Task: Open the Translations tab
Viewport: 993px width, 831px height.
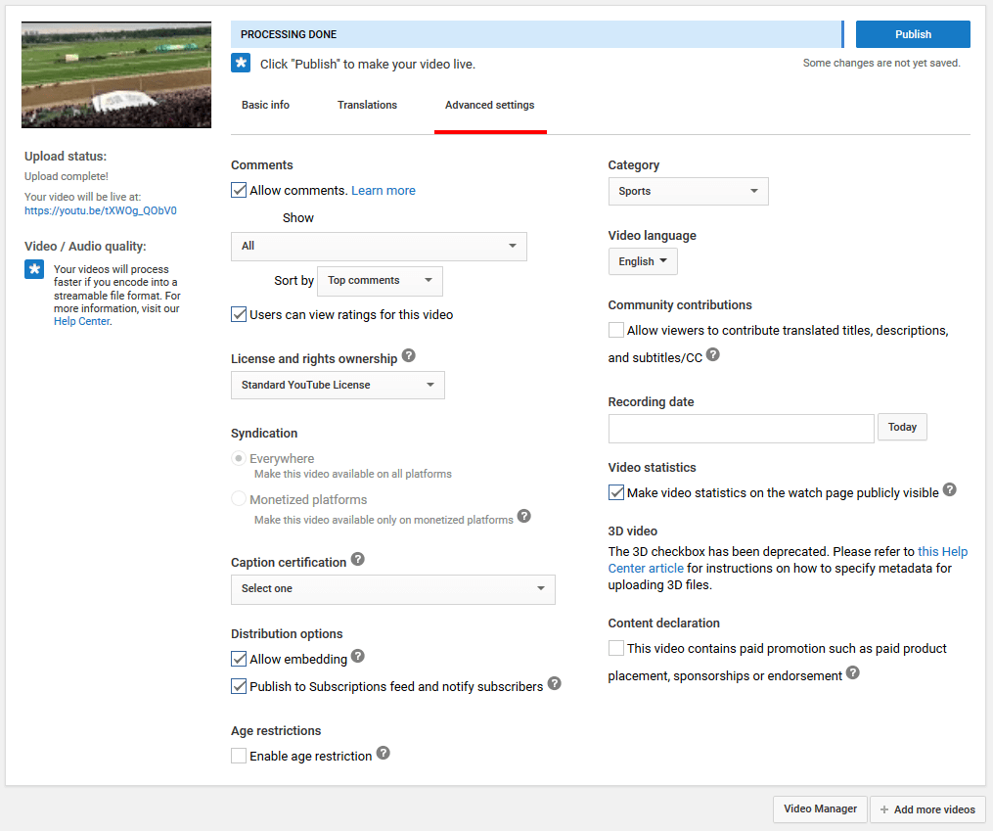Action: click(x=367, y=105)
